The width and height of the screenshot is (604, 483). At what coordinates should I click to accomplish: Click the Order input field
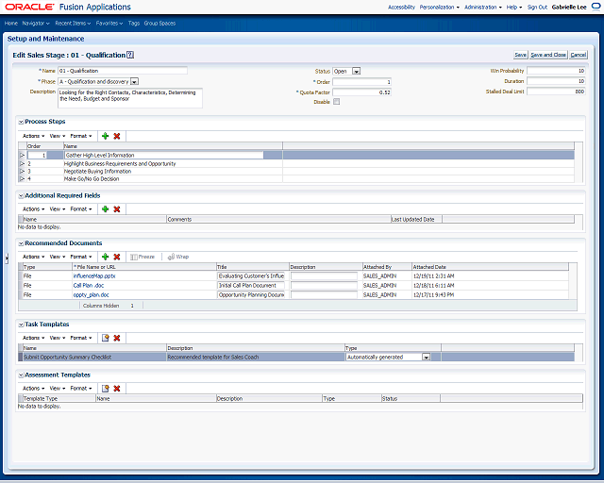362,82
